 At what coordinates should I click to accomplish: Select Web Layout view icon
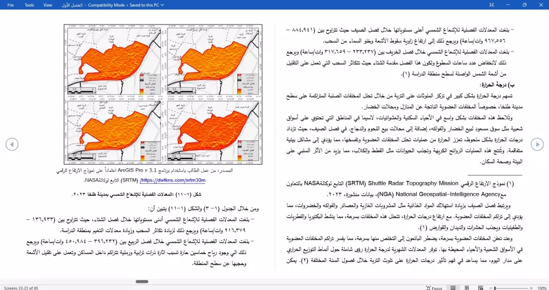point(480,288)
